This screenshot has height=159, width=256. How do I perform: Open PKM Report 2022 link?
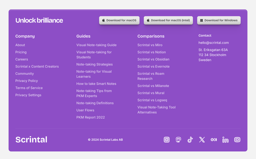point(91,117)
